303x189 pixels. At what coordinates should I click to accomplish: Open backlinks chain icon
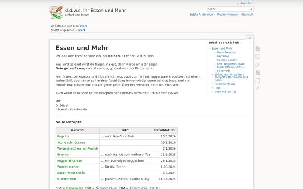pyautogui.click(x=258, y=65)
